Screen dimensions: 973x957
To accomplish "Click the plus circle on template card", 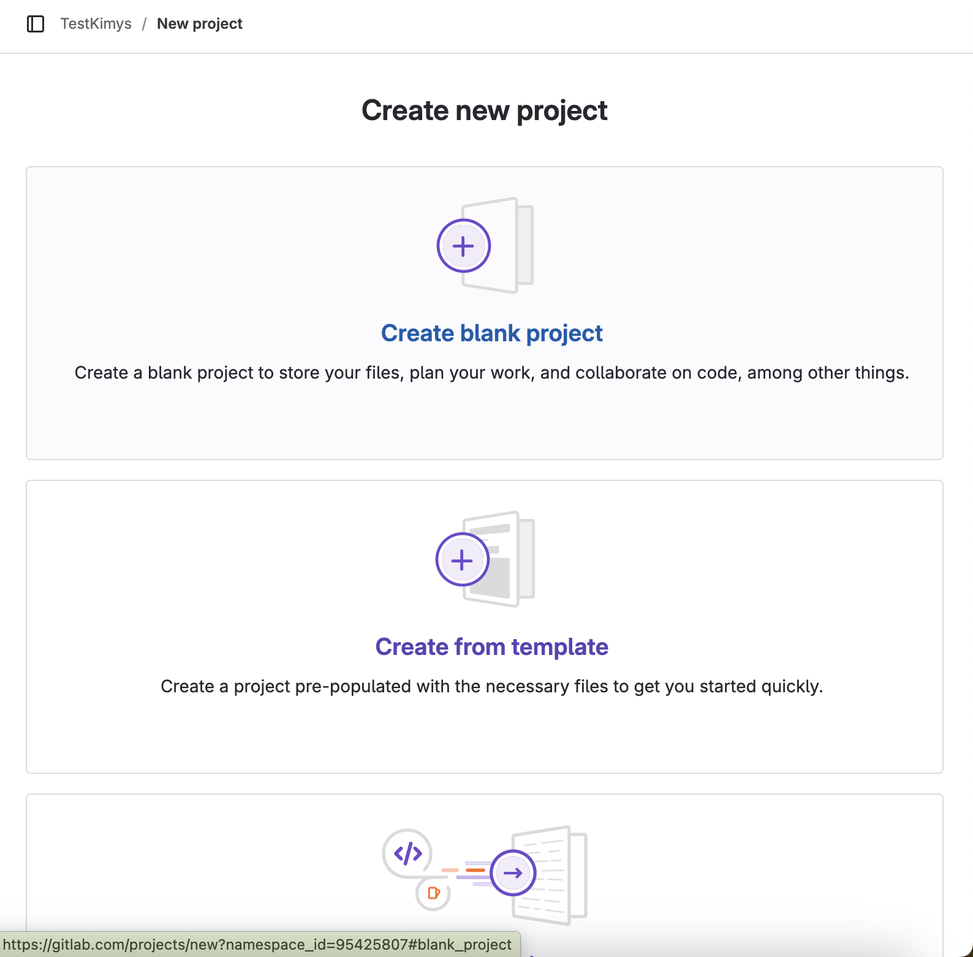I will [x=462, y=560].
